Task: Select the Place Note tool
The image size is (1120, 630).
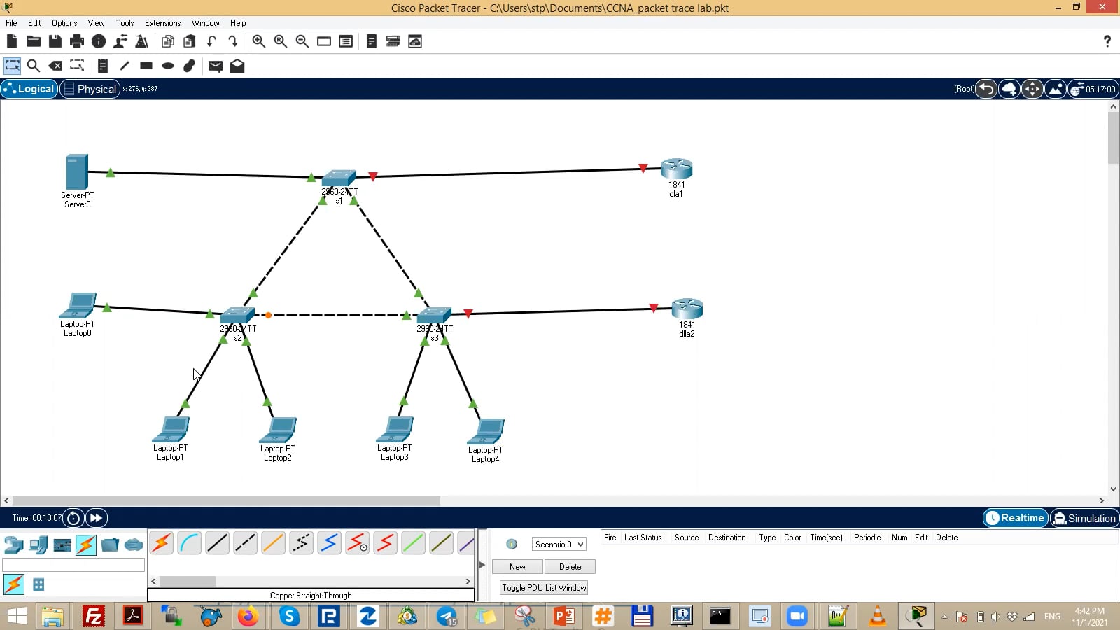Action: point(103,66)
